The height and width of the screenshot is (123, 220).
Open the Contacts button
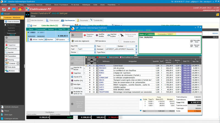pyautogui.click(x=12, y=64)
